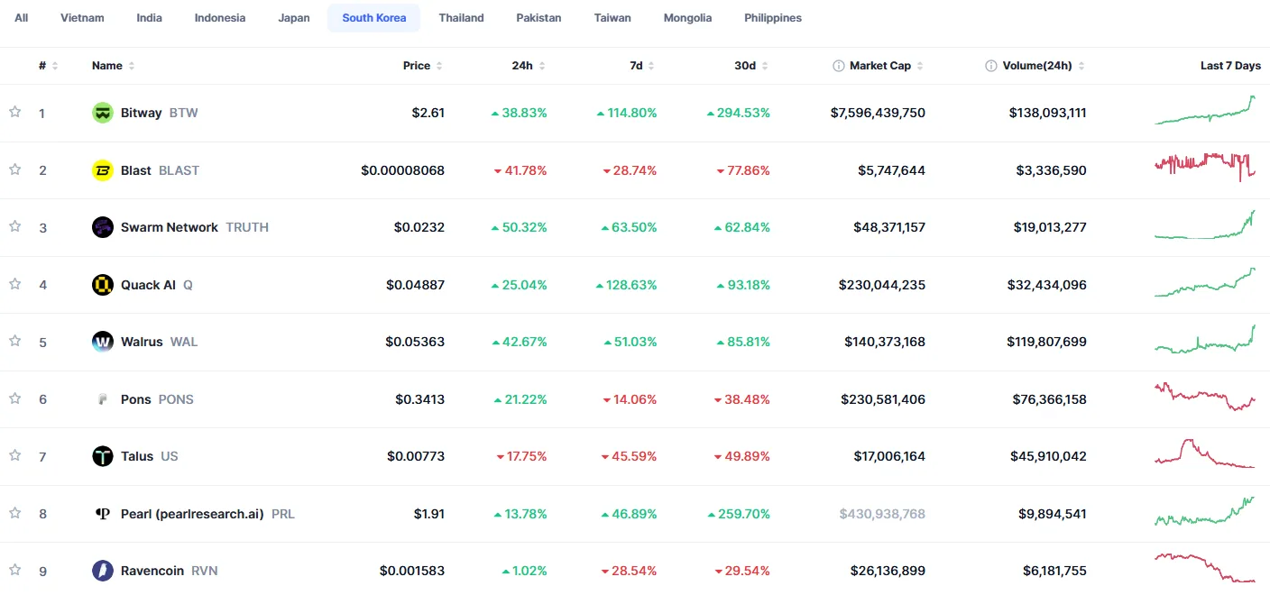Star the Pearl row for watchlist

[x=14, y=513]
